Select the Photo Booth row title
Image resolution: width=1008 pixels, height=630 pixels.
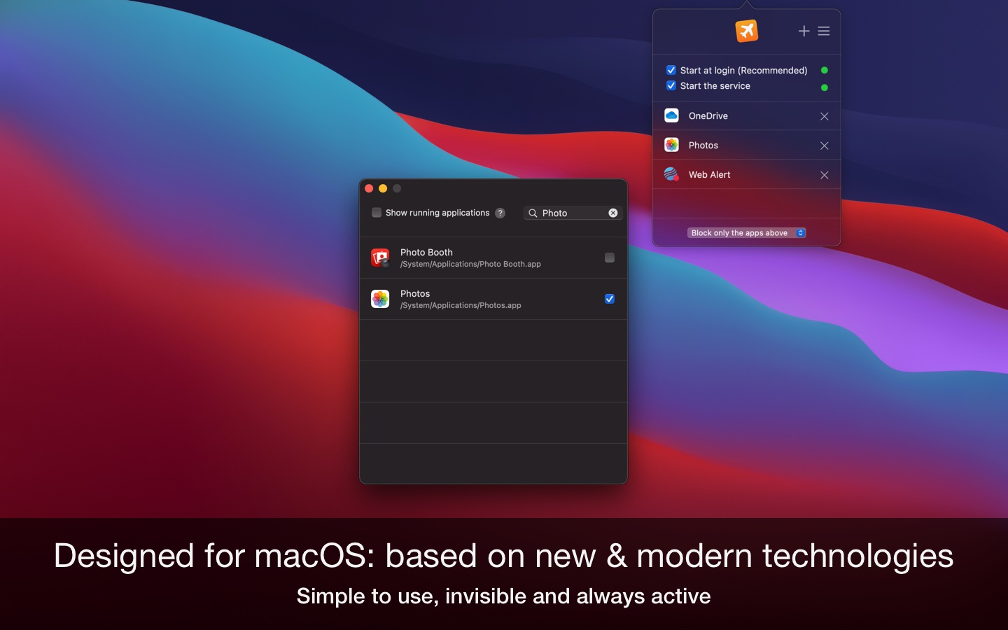point(426,252)
